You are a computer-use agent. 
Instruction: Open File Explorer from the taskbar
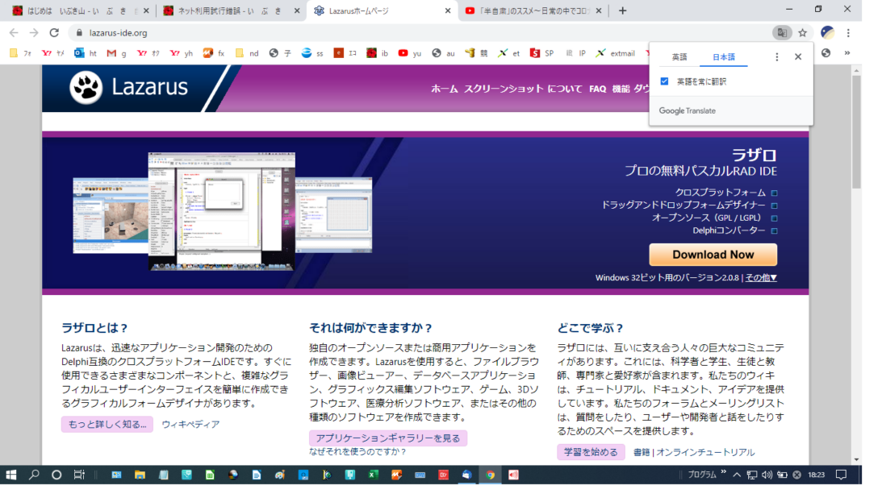(140, 475)
